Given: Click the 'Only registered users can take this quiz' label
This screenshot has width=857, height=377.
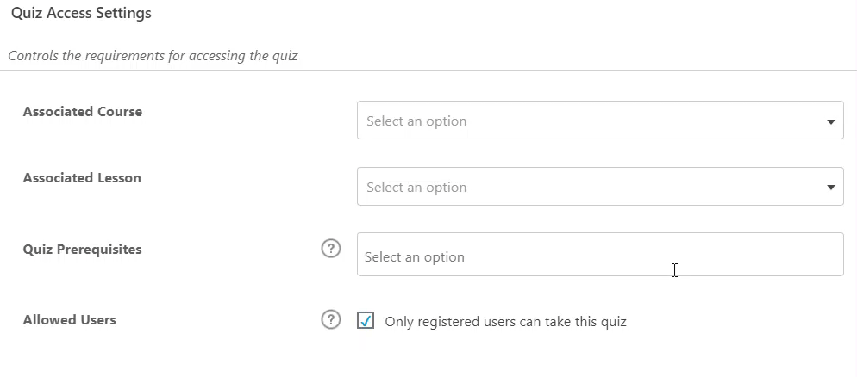Looking at the screenshot, I should point(505,322).
